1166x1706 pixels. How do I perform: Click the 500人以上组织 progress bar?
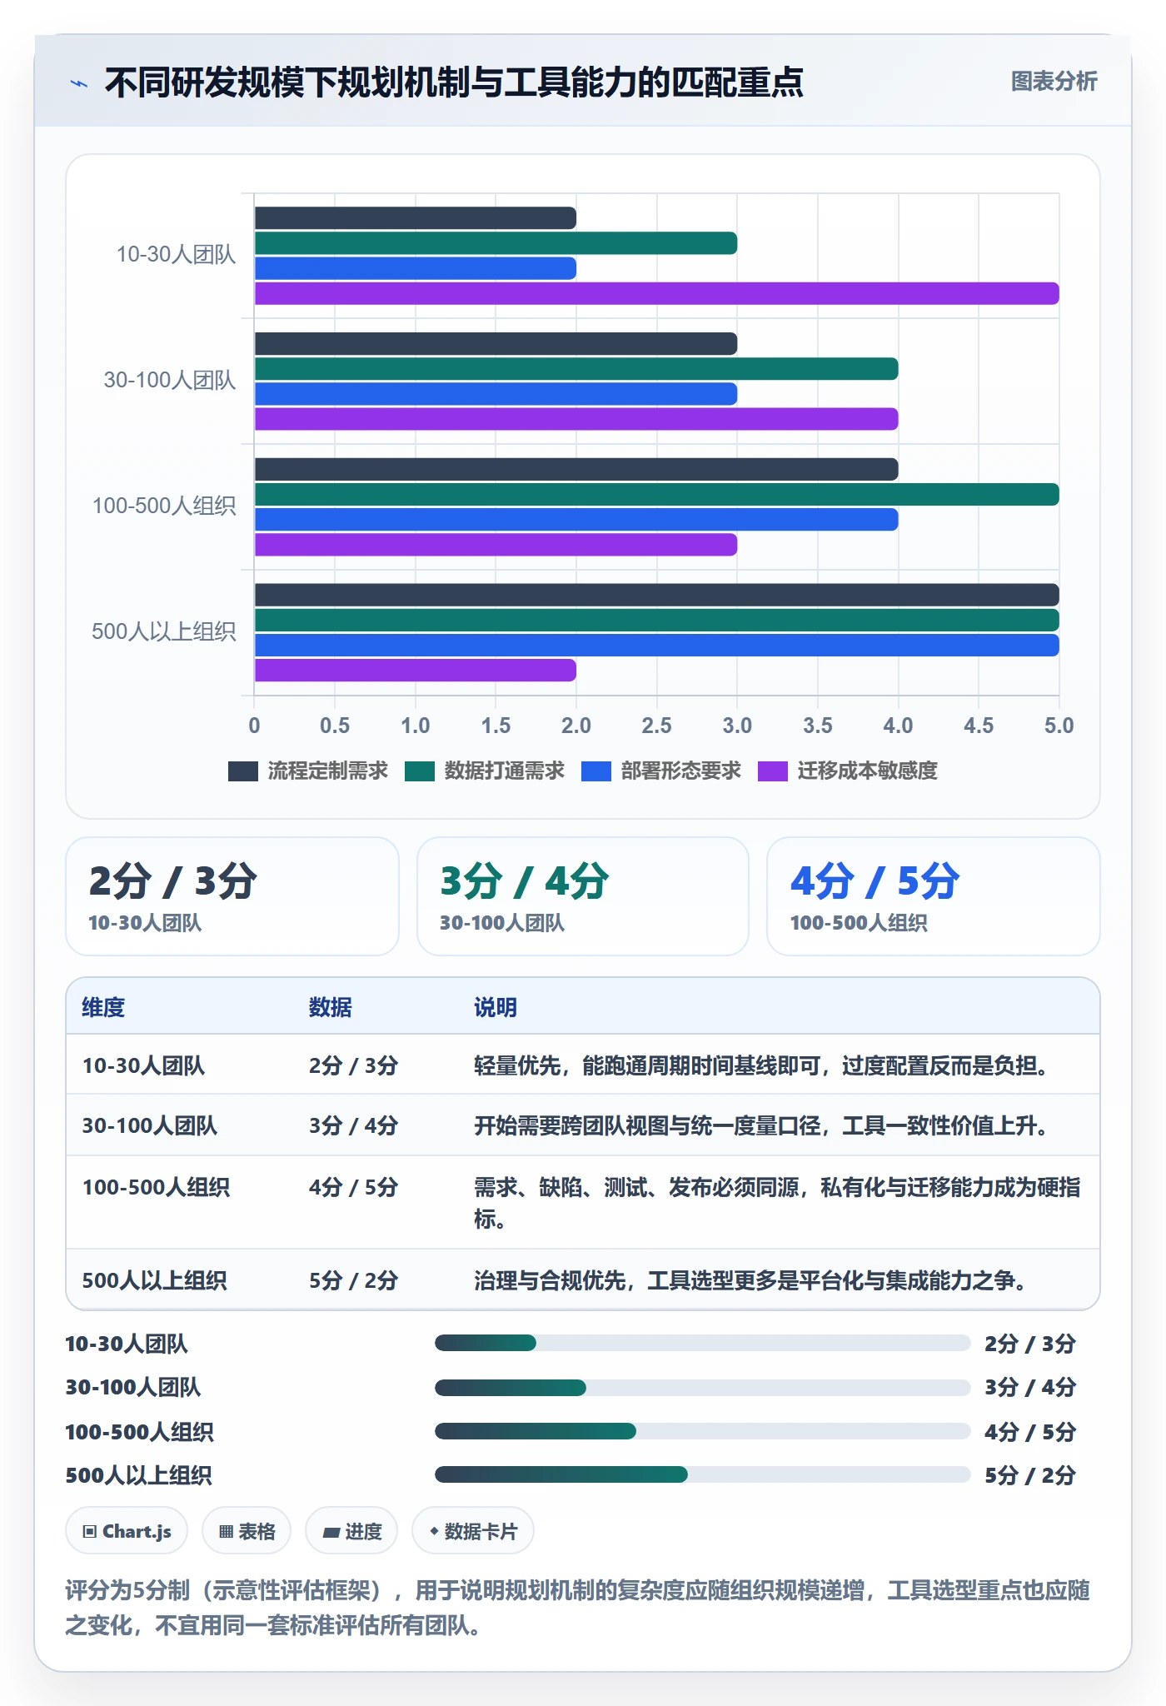[702, 1474]
